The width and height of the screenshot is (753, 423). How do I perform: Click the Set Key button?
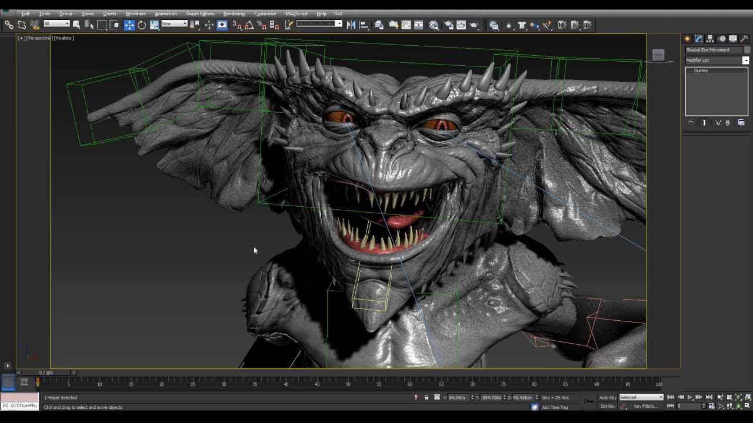[608, 406]
